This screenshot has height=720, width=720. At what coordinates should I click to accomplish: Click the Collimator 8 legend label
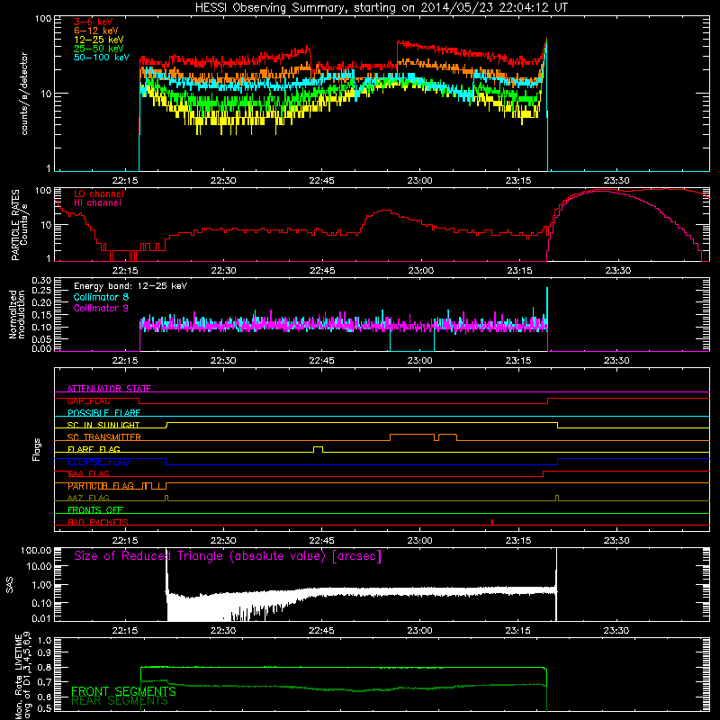101,297
